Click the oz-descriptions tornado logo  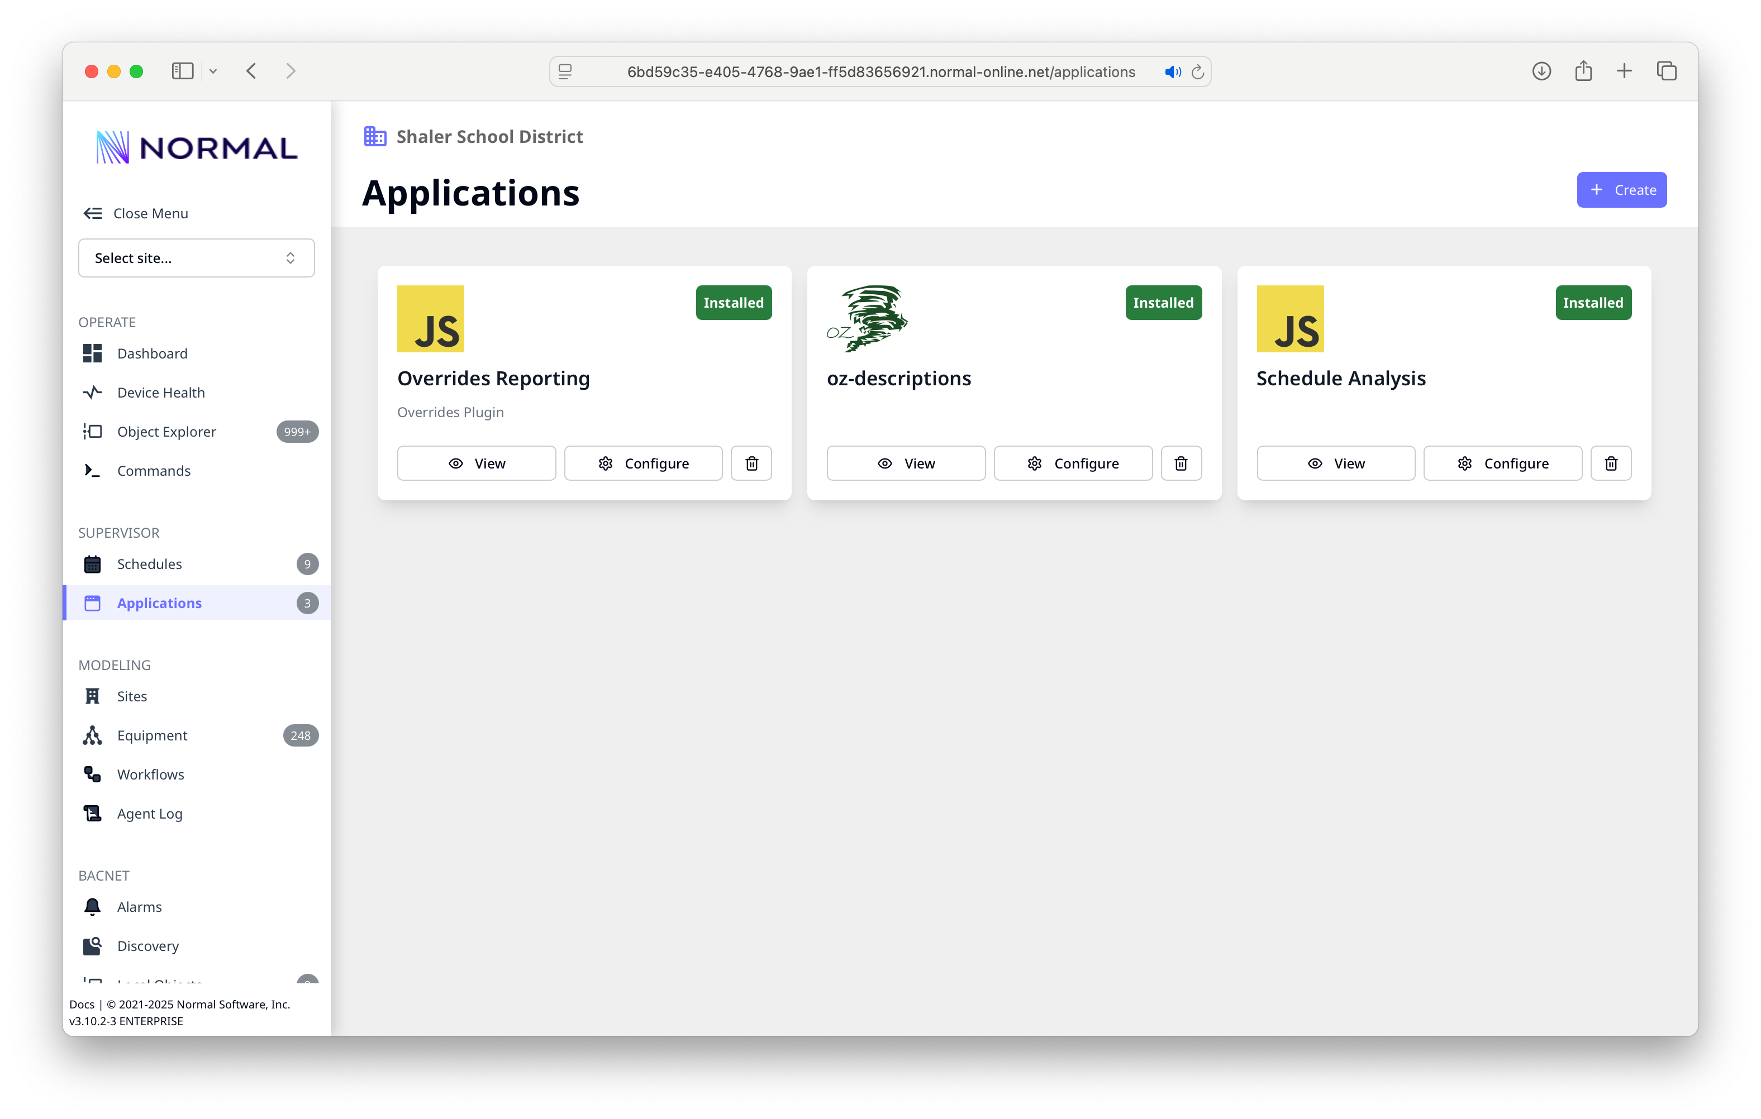click(x=867, y=319)
